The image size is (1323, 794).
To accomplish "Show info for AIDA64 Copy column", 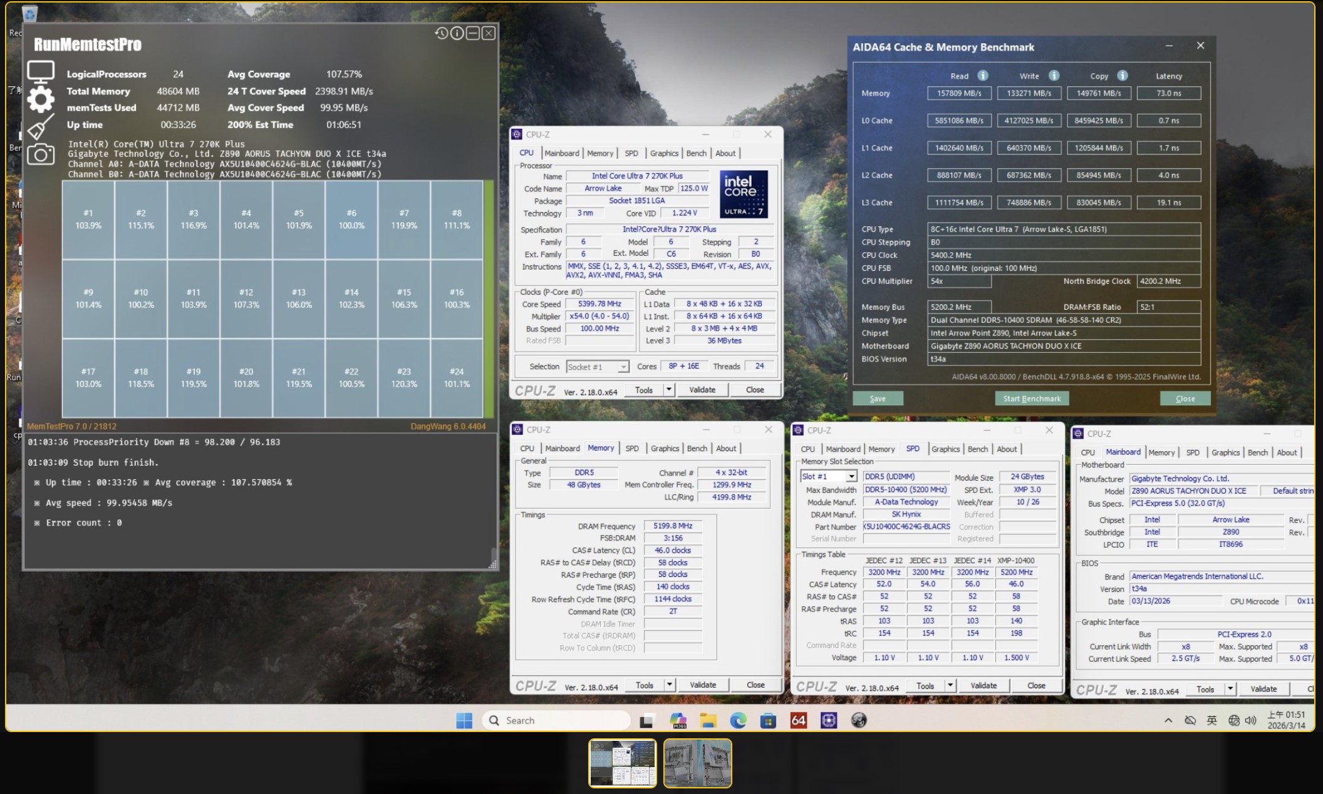I will (x=1123, y=76).
